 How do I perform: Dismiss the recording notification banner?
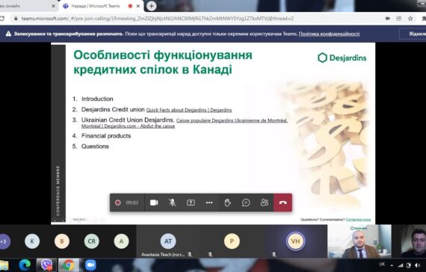[414, 34]
